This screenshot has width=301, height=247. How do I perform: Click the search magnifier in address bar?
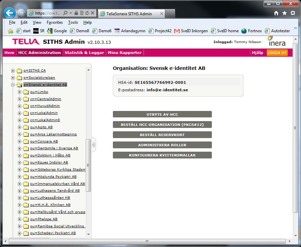click(x=65, y=13)
